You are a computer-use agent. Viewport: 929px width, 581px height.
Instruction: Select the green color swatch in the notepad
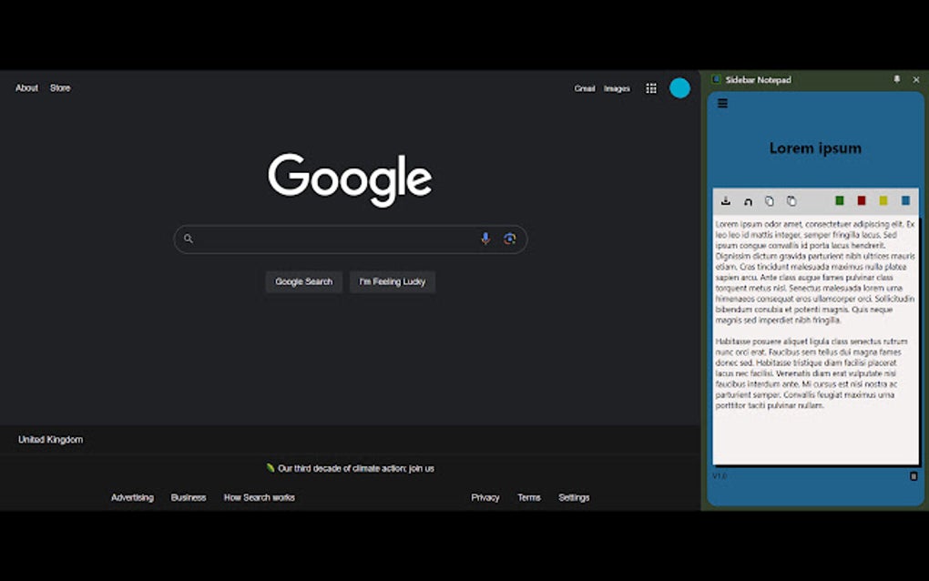(x=839, y=199)
